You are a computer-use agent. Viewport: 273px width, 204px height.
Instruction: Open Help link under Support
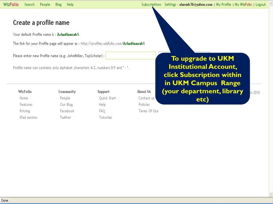tap(102, 105)
